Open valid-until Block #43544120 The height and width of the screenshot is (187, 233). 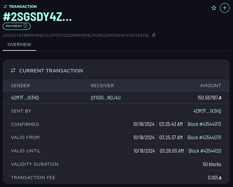click(205, 151)
